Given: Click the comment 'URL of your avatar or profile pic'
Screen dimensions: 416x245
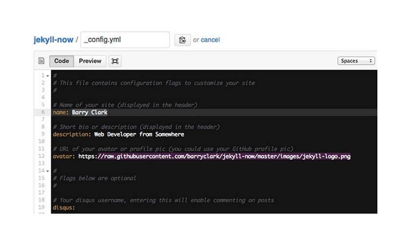Looking at the screenshot, I should [173, 149].
